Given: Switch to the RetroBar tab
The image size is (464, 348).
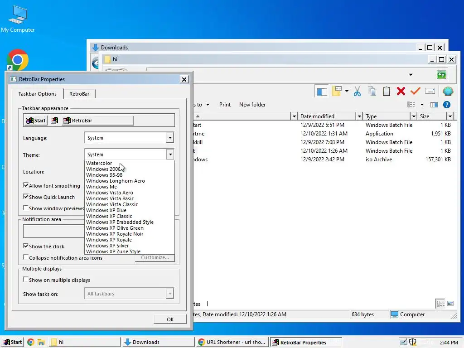Looking at the screenshot, I should pyautogui.click(x=79, y=94).
